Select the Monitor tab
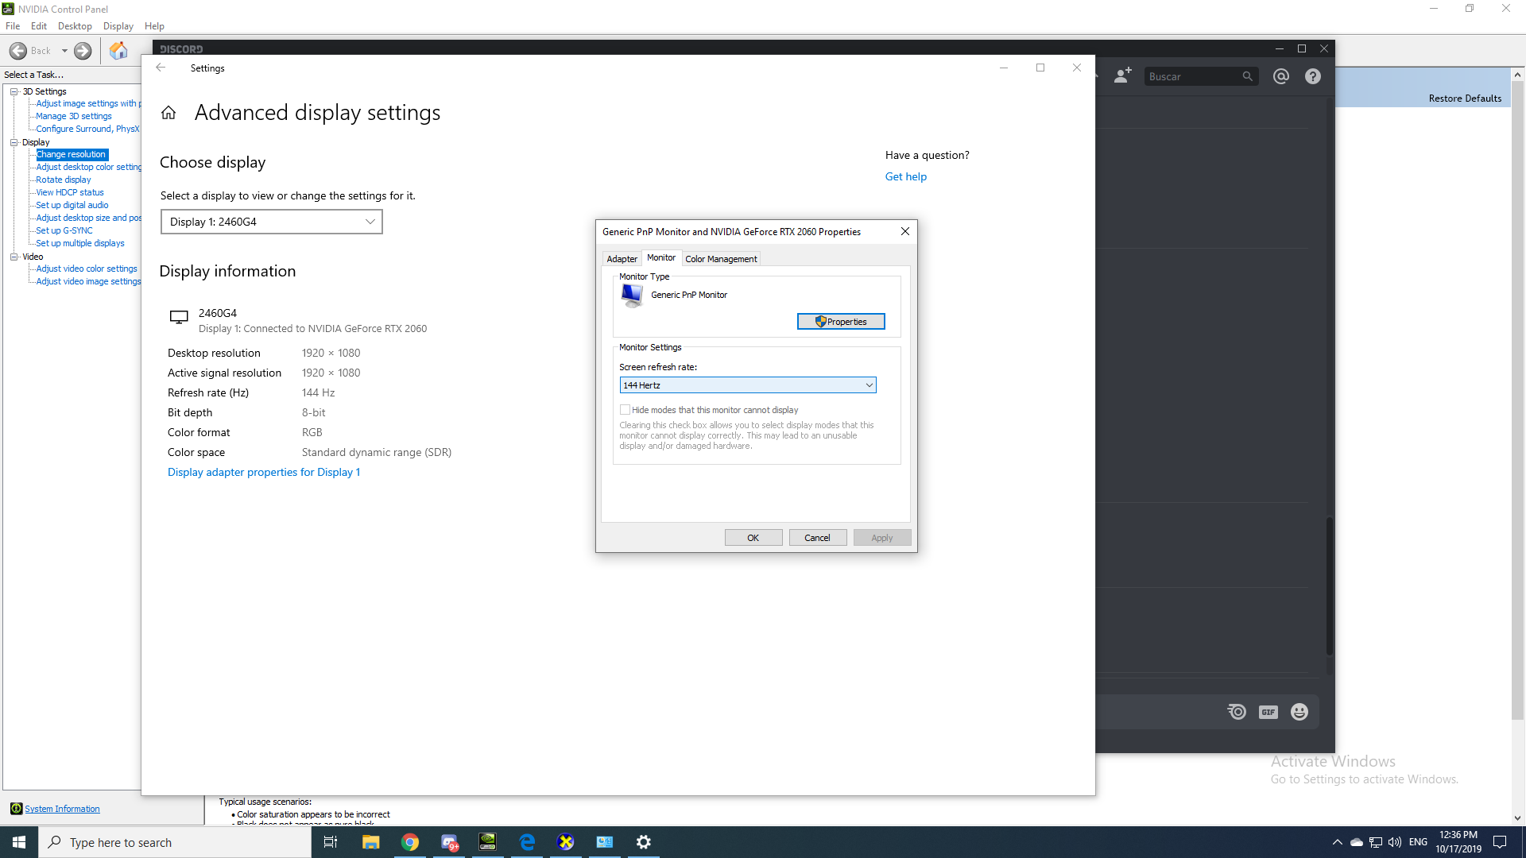 [661, 257]
